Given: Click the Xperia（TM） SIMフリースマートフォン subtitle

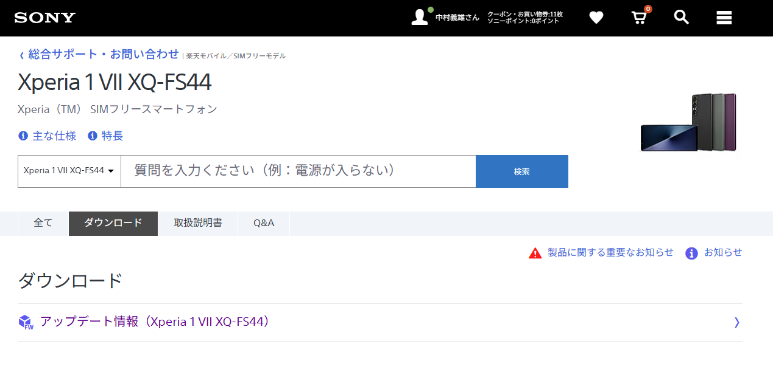Looking at the screenshot, I should (118, 109).
